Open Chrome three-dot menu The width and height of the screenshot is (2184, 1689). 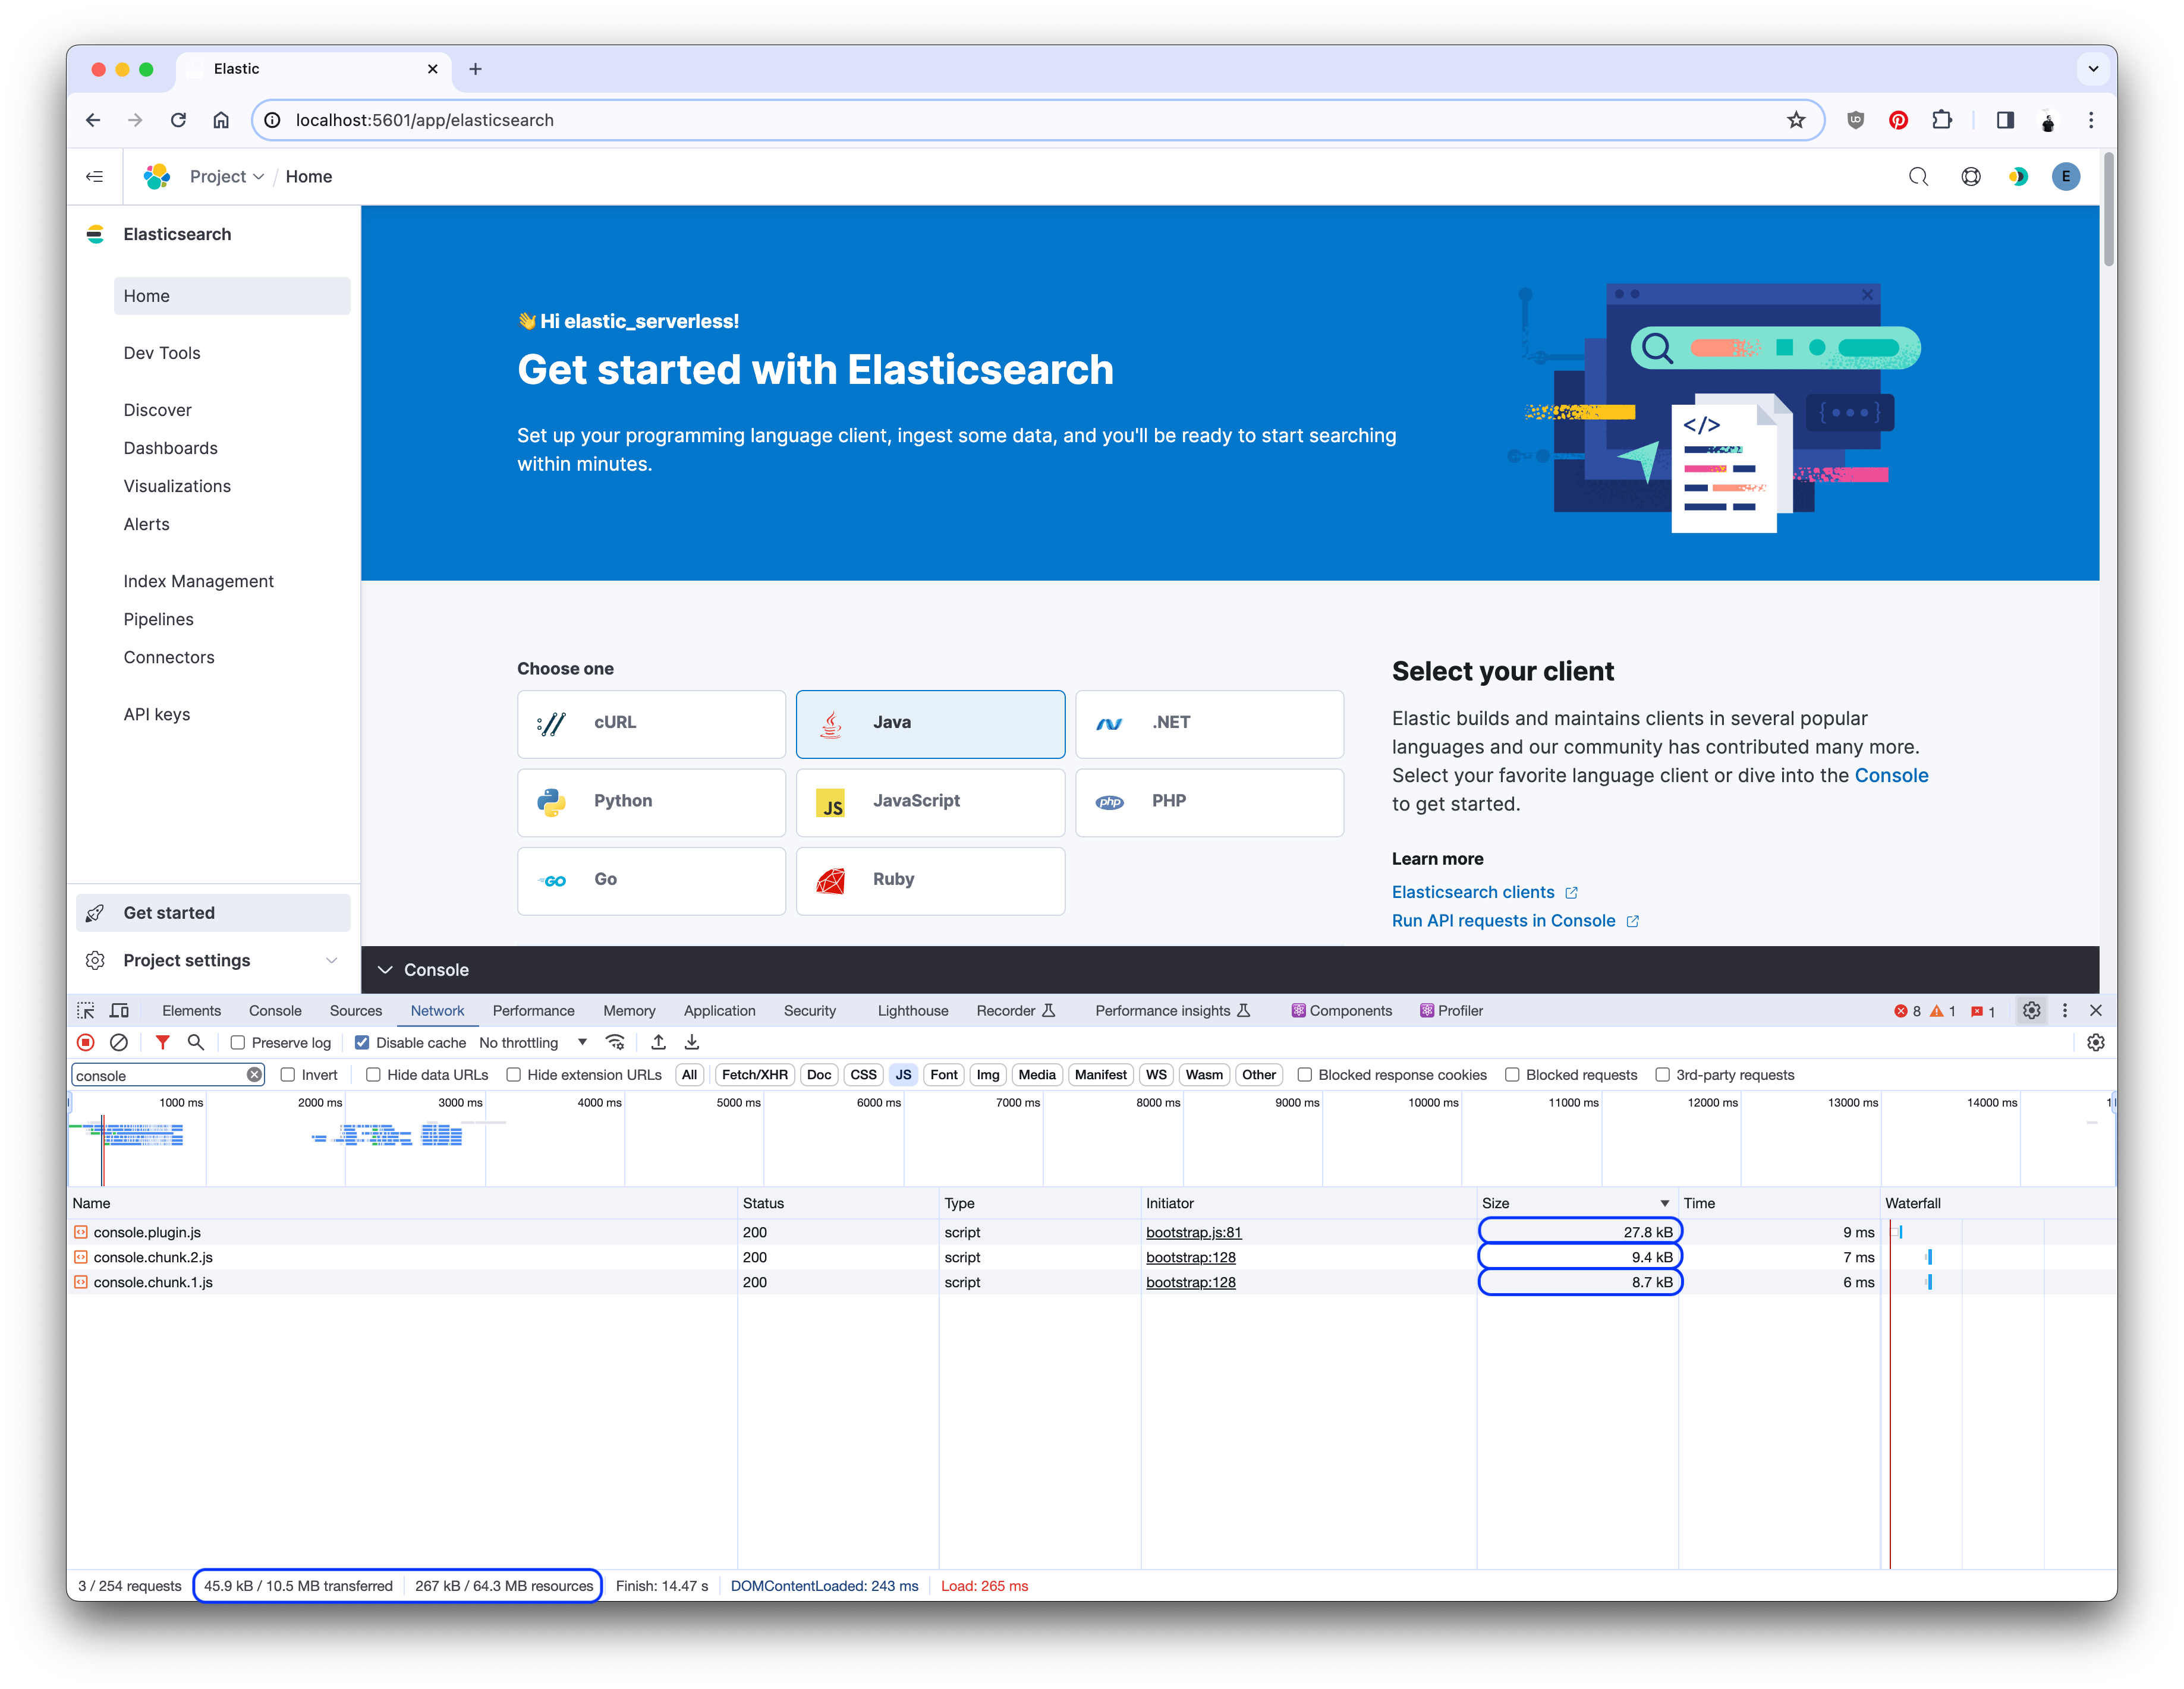coord(2091,120)
